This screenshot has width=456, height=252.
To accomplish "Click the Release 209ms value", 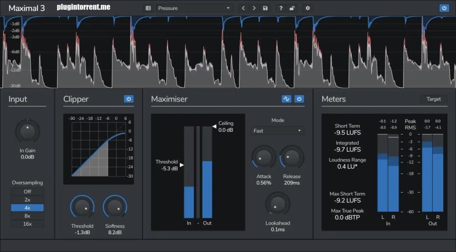I will 292,183.
